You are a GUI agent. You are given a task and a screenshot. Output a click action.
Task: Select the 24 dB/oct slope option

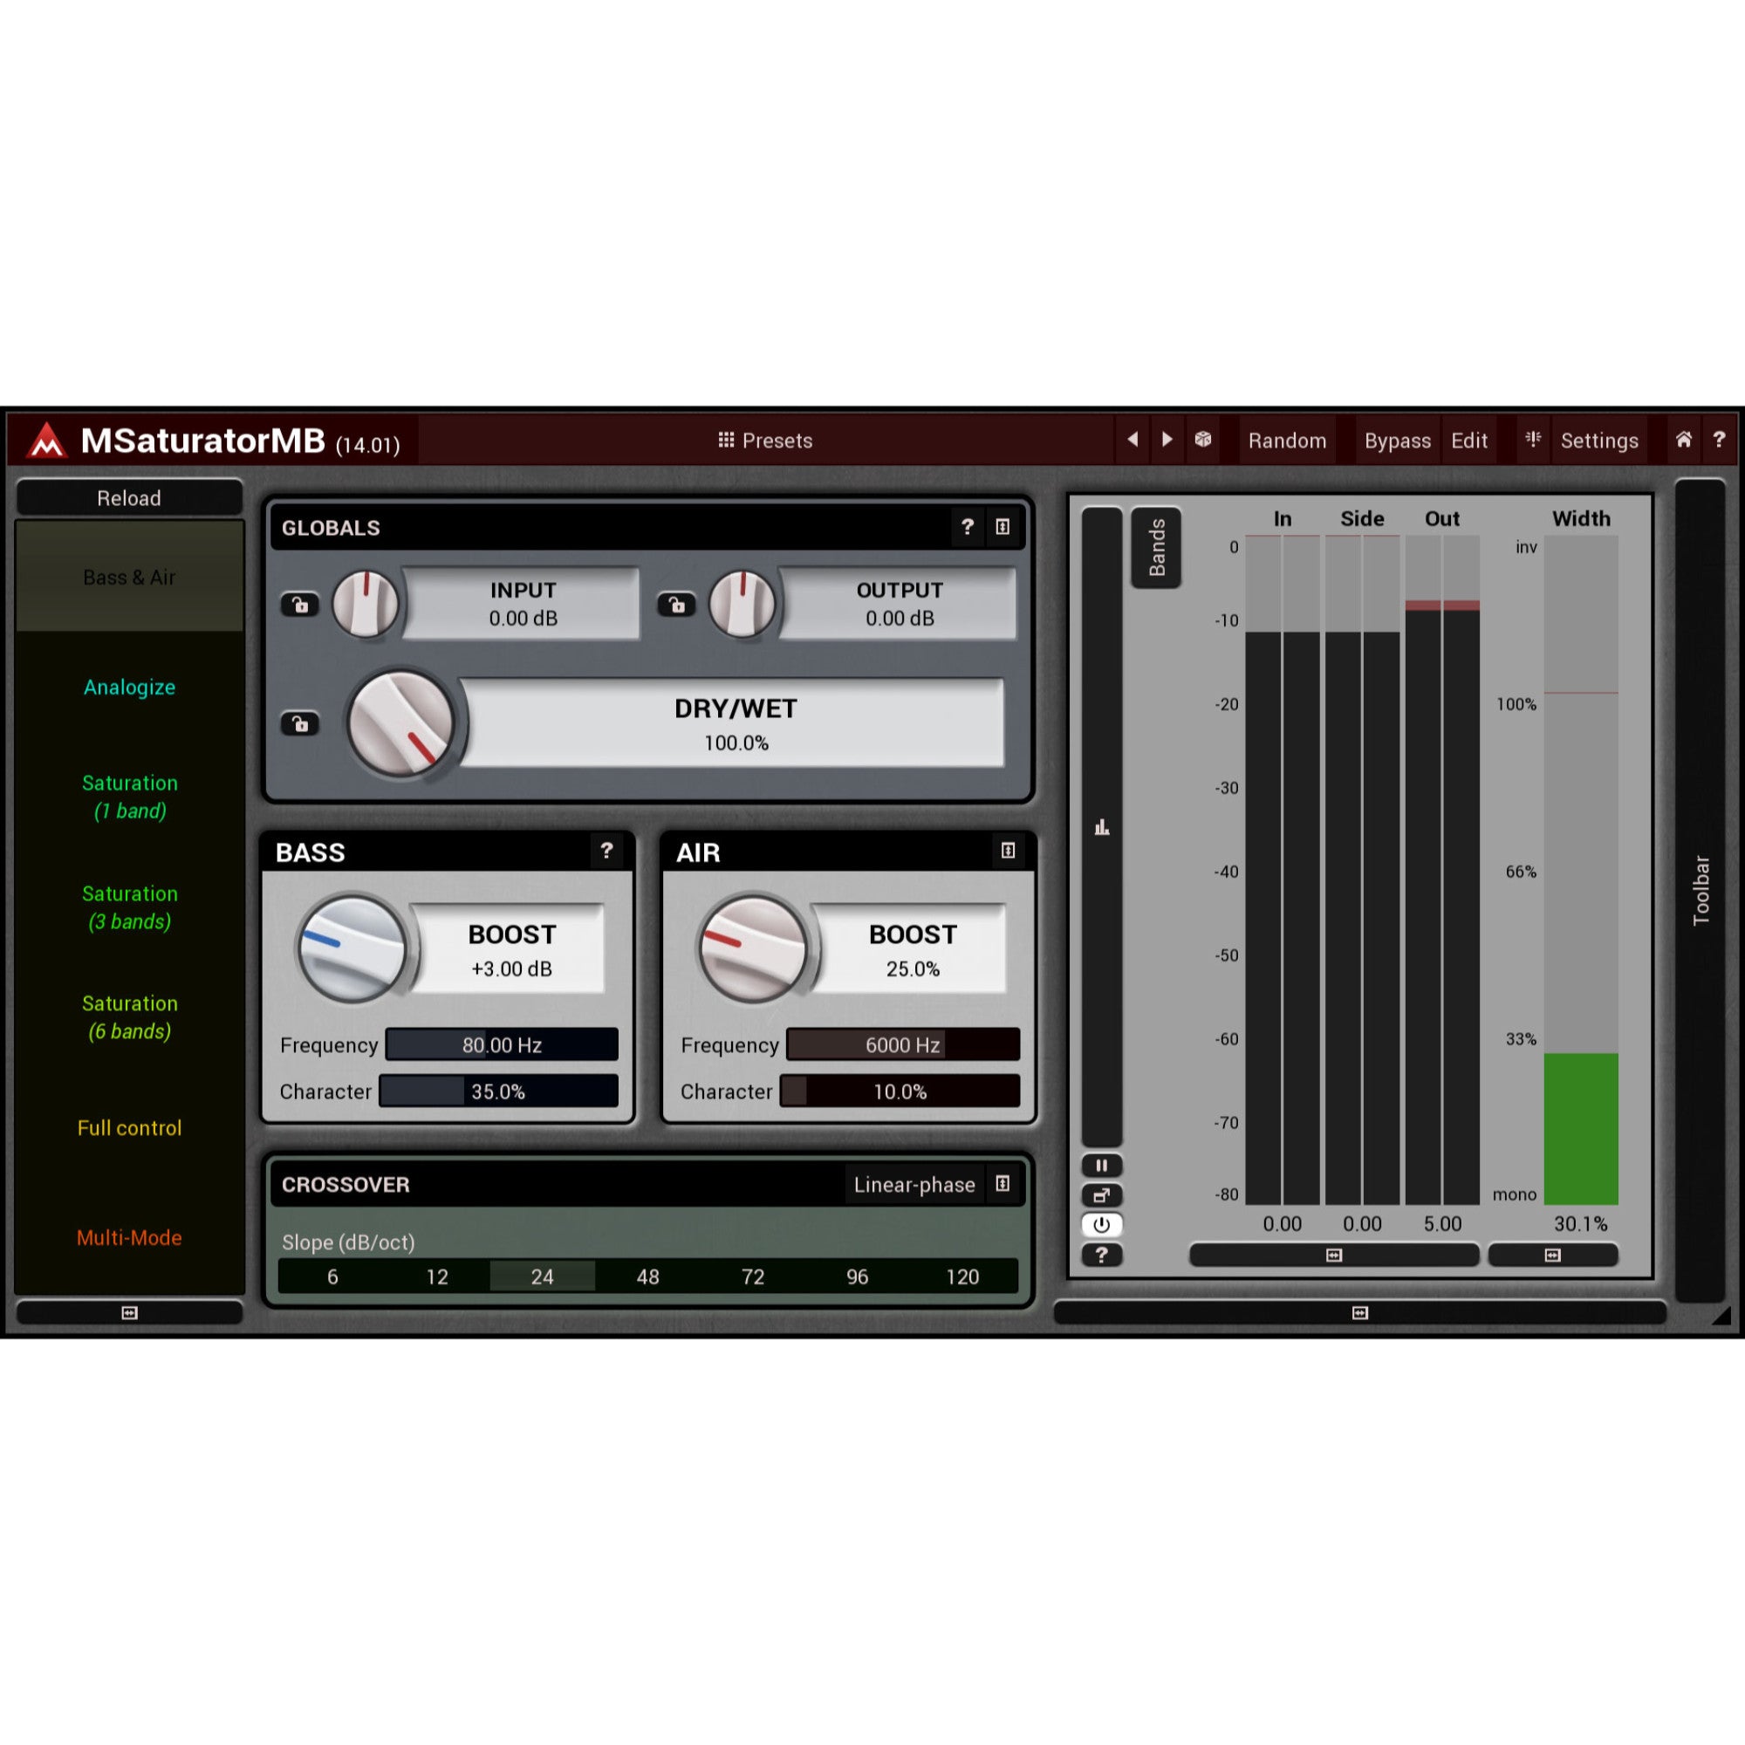coord(542,1276)
